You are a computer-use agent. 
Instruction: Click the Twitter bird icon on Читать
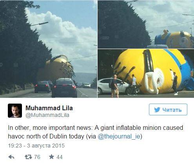tap(157, 109)
